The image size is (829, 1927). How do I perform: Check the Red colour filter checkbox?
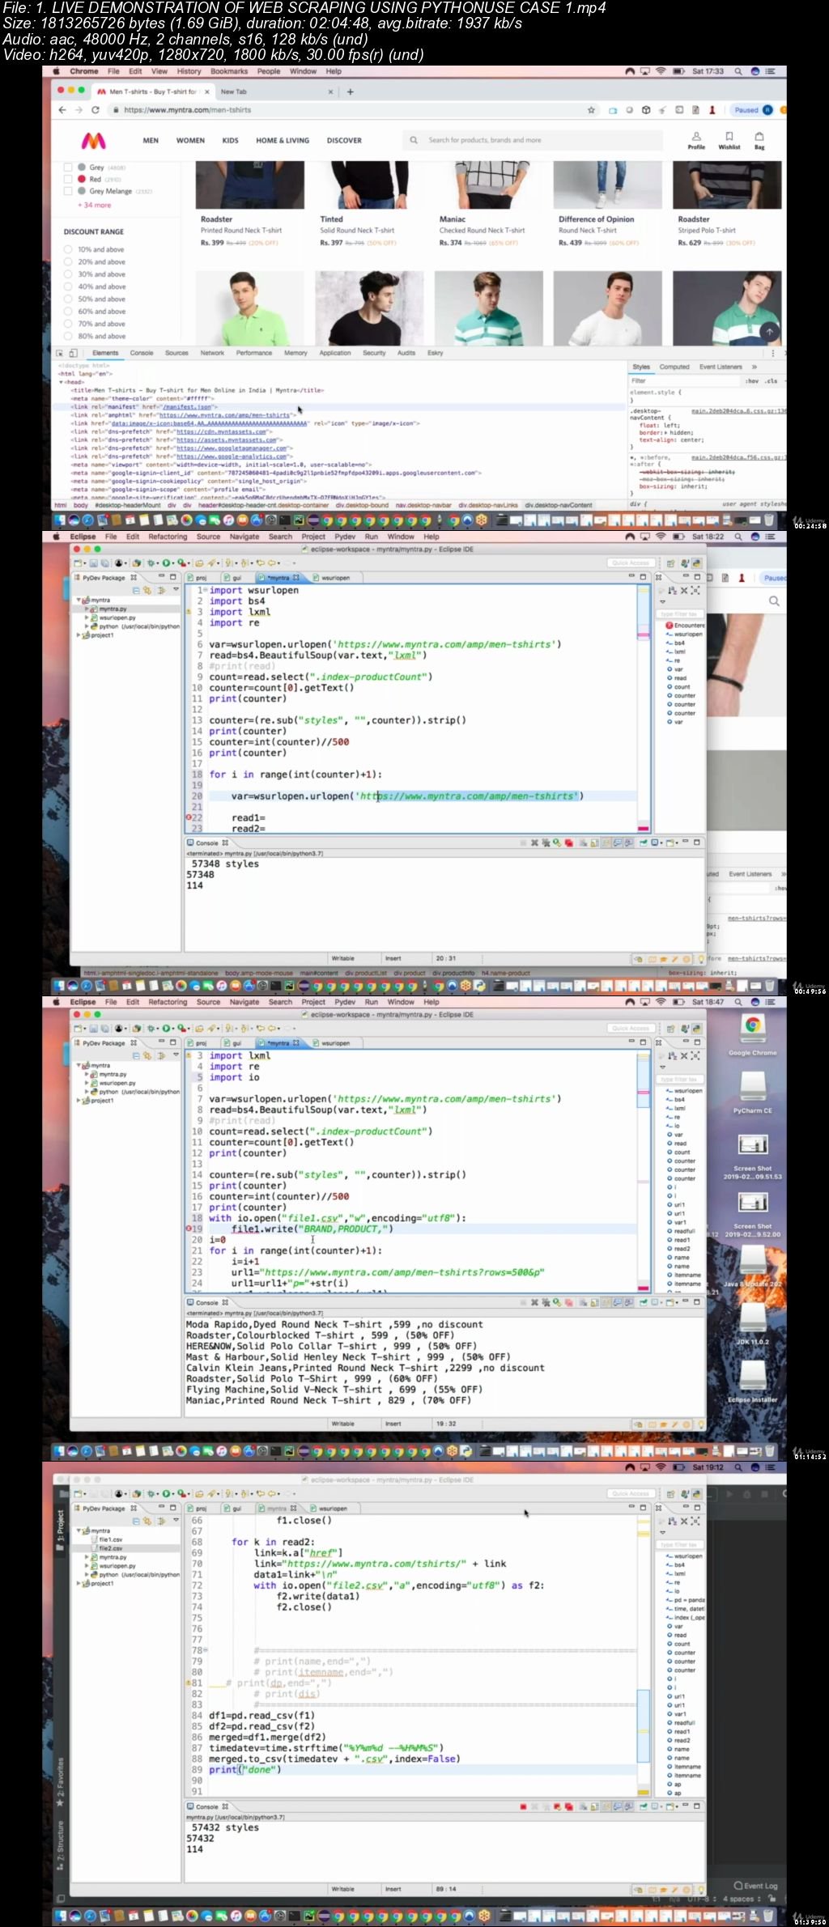click(x=69, y=179)
